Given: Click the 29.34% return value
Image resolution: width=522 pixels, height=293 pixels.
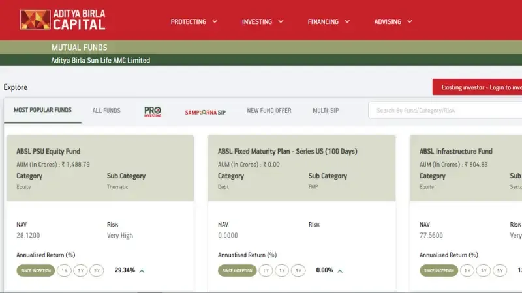Looking at the screenshot, I should pos(125,270).
